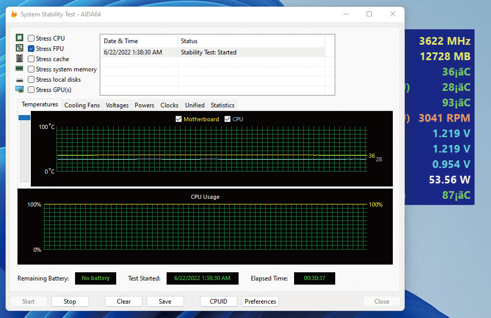Open the Clocks tab
Screen dimensions: 491x318
(169, 105)
